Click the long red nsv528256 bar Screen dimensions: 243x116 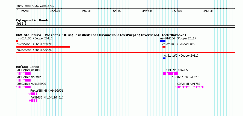tap(126, 53)
